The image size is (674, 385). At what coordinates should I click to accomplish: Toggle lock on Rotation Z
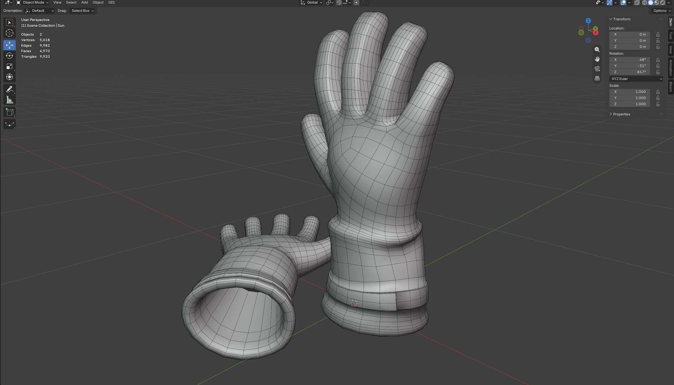(658, 72)
